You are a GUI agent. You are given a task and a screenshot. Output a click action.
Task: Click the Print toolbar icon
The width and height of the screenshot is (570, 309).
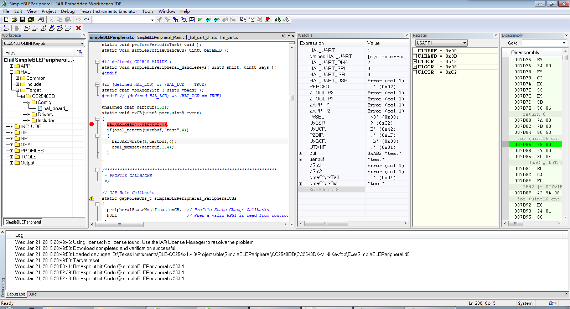coord(41,20)
